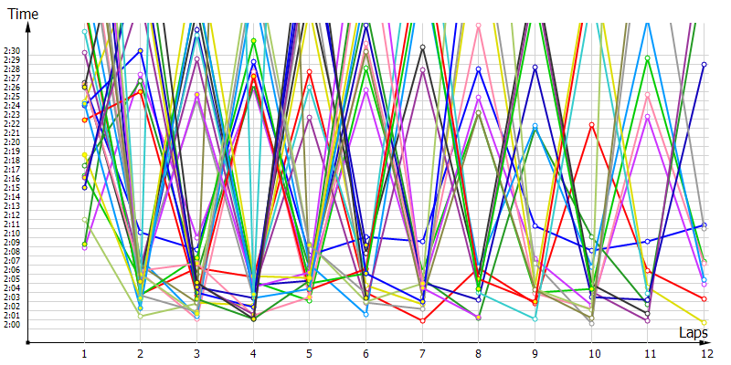Click the "Laps" x-axis title
The width and height of the screenshot is (731, 365).
pyautogui.click(x=694, y=334)
